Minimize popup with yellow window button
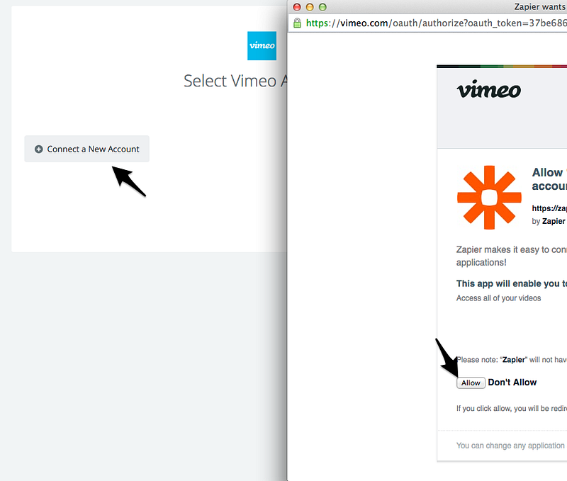Screen dimensions: 567x481 pos(310,7)
